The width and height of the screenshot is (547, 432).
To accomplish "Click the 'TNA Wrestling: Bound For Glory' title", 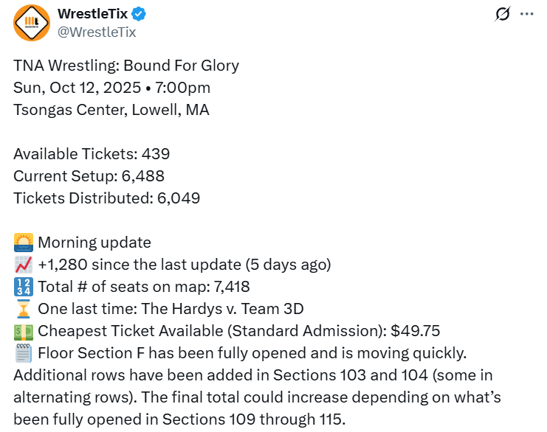I will click(126, 65).
